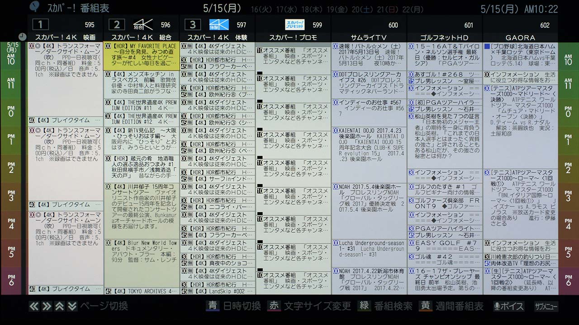Open KAIENTAI DOJO 2017.4.23 program
579x325 pixels.
pos(369,154)
